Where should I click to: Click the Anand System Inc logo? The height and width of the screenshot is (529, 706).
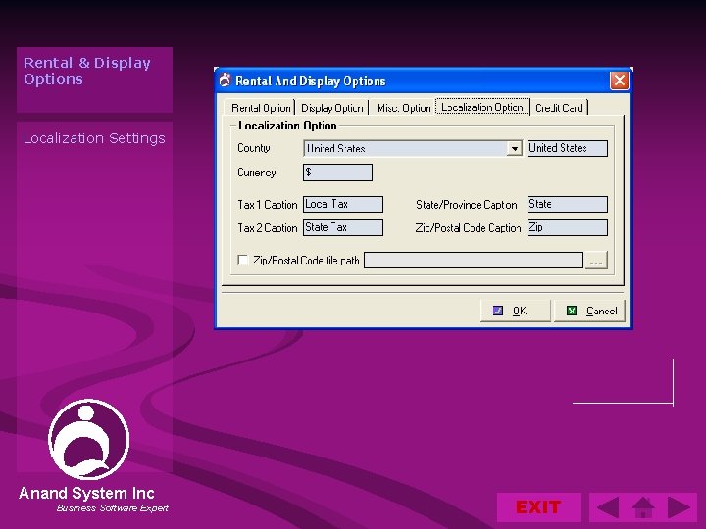click(x=88, y=440)
